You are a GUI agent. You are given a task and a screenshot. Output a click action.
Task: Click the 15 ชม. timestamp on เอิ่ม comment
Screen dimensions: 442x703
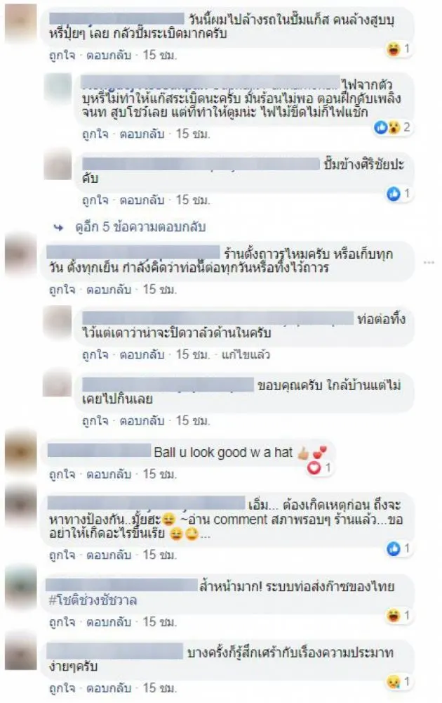coord(160,555)
